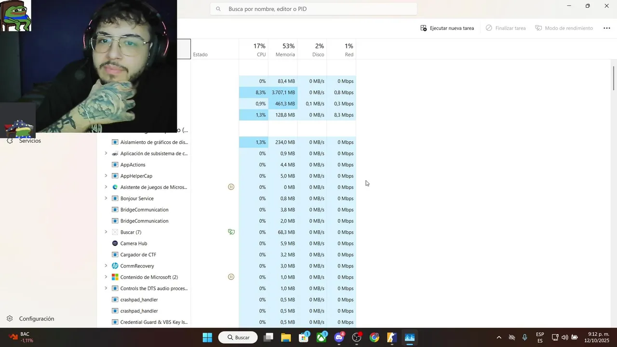This screenshot has width=617, height=347.
Task: Select the Camera Hub process name
Action: (134, 243)
